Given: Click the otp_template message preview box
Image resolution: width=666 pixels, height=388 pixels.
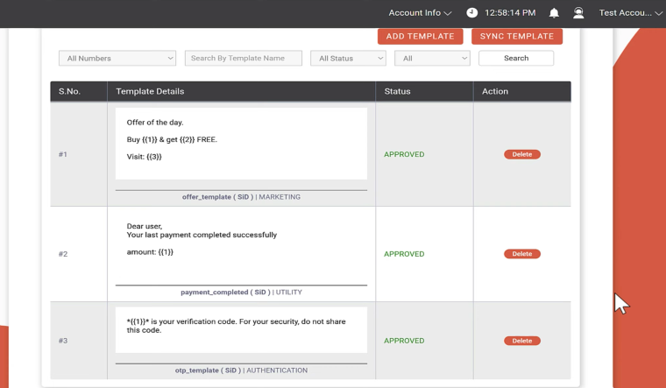Looking at the screenshot, I should [241, 329].
